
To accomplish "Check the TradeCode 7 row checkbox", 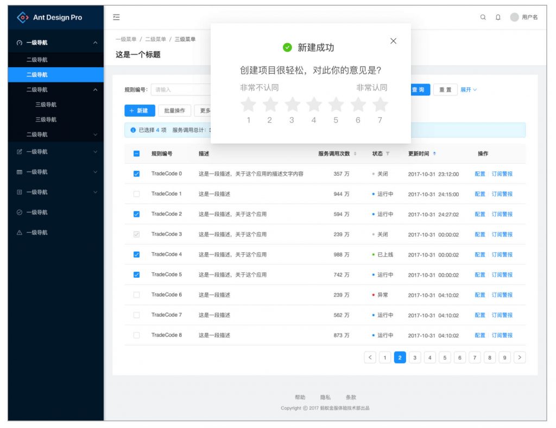I will (x=136, y=315).
